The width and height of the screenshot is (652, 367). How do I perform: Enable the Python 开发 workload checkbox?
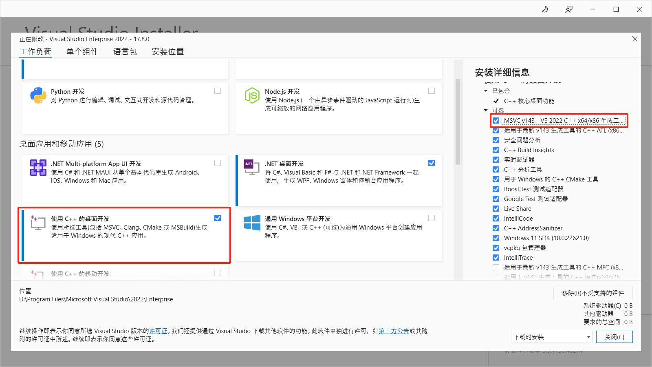click(218, 91)
